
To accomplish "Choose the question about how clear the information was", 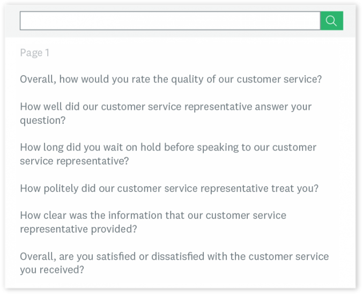I will coord(153,222).
